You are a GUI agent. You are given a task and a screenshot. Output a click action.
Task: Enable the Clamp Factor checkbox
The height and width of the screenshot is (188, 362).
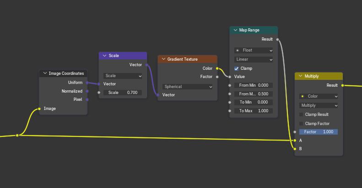[301, 124]
